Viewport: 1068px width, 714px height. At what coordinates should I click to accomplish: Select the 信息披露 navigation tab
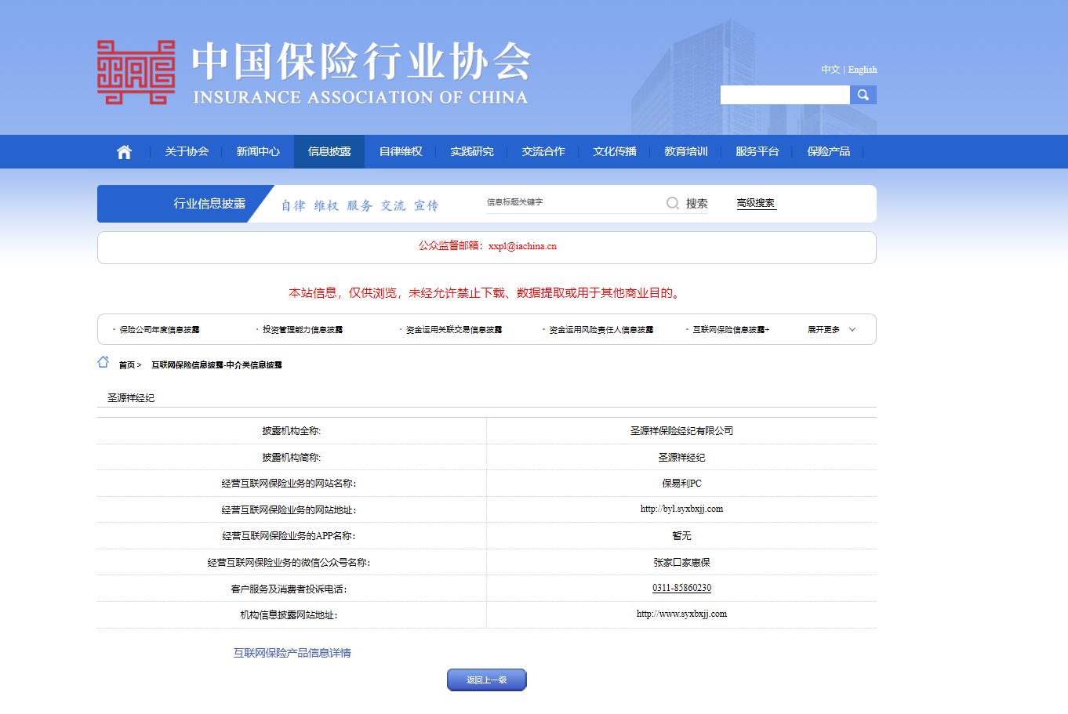(x=329, y=151)
